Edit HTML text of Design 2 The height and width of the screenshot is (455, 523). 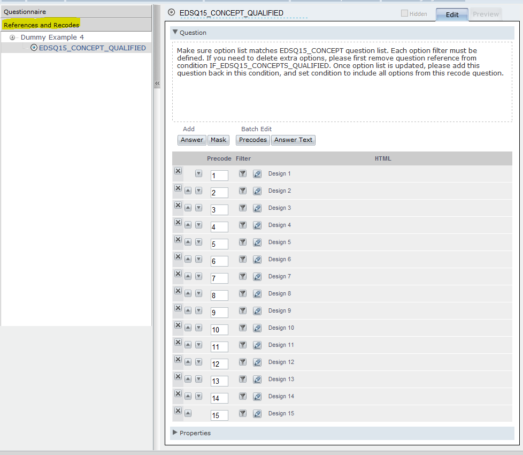[257, 191]
